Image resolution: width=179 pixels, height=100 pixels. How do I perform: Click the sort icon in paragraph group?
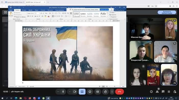pyautogui.click(x=68, y=13)
